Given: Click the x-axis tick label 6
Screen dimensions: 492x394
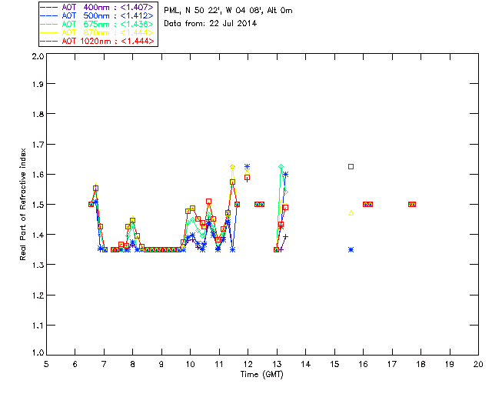Looking at the screenshot, I should point(75,364).
